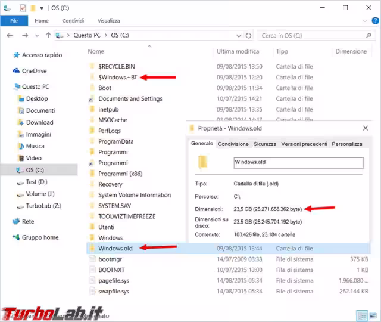The width and height of the screenshot is (381, 322).
Task: Open Documenti in the navigation pane
Action: pos(40,111)
